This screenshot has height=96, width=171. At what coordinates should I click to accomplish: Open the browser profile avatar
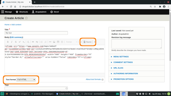pos(164,7)
